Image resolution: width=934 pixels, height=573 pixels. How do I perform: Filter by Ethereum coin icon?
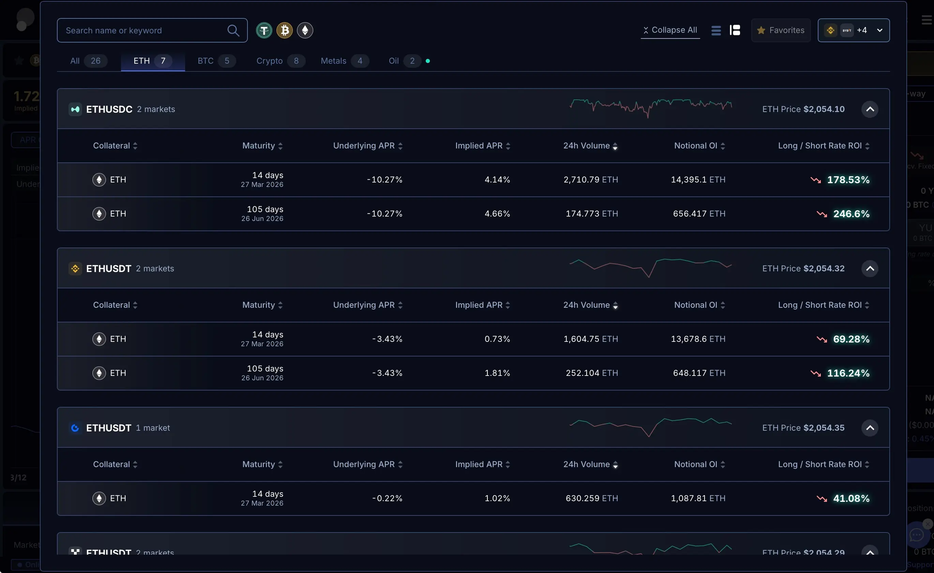(305, 30)
